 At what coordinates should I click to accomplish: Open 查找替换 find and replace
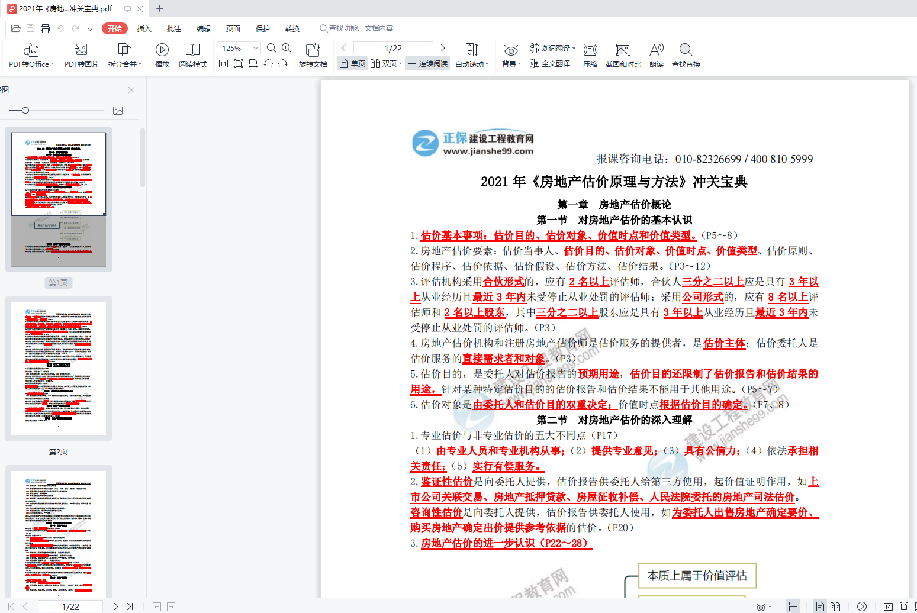pos(685,54)
